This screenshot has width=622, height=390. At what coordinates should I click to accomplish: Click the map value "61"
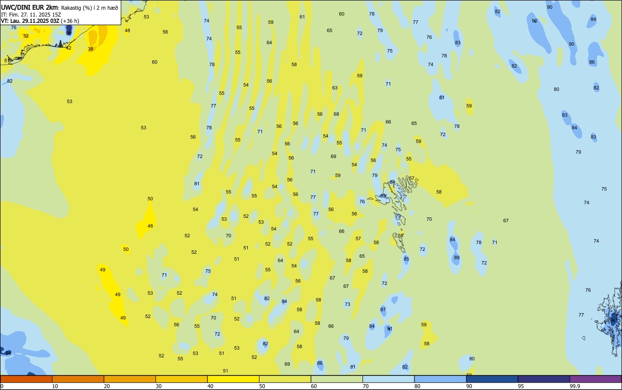point(302,17)
